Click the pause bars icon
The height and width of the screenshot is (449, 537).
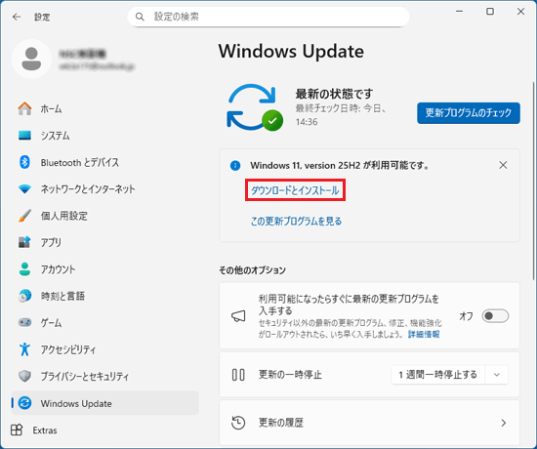click(238, 375)
